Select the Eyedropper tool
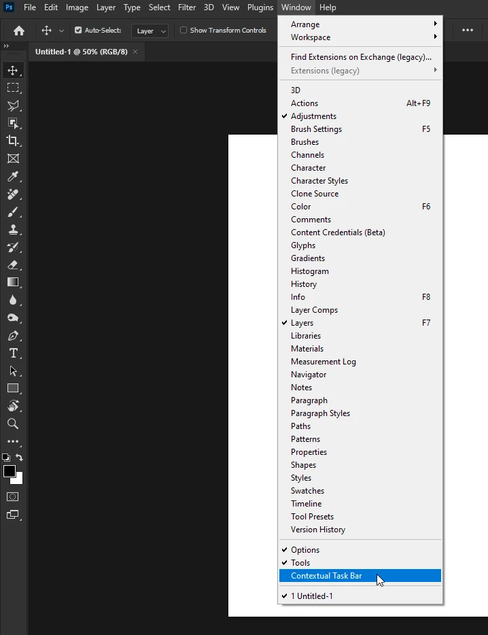488x635 pixels. click(x=13, y=176)
